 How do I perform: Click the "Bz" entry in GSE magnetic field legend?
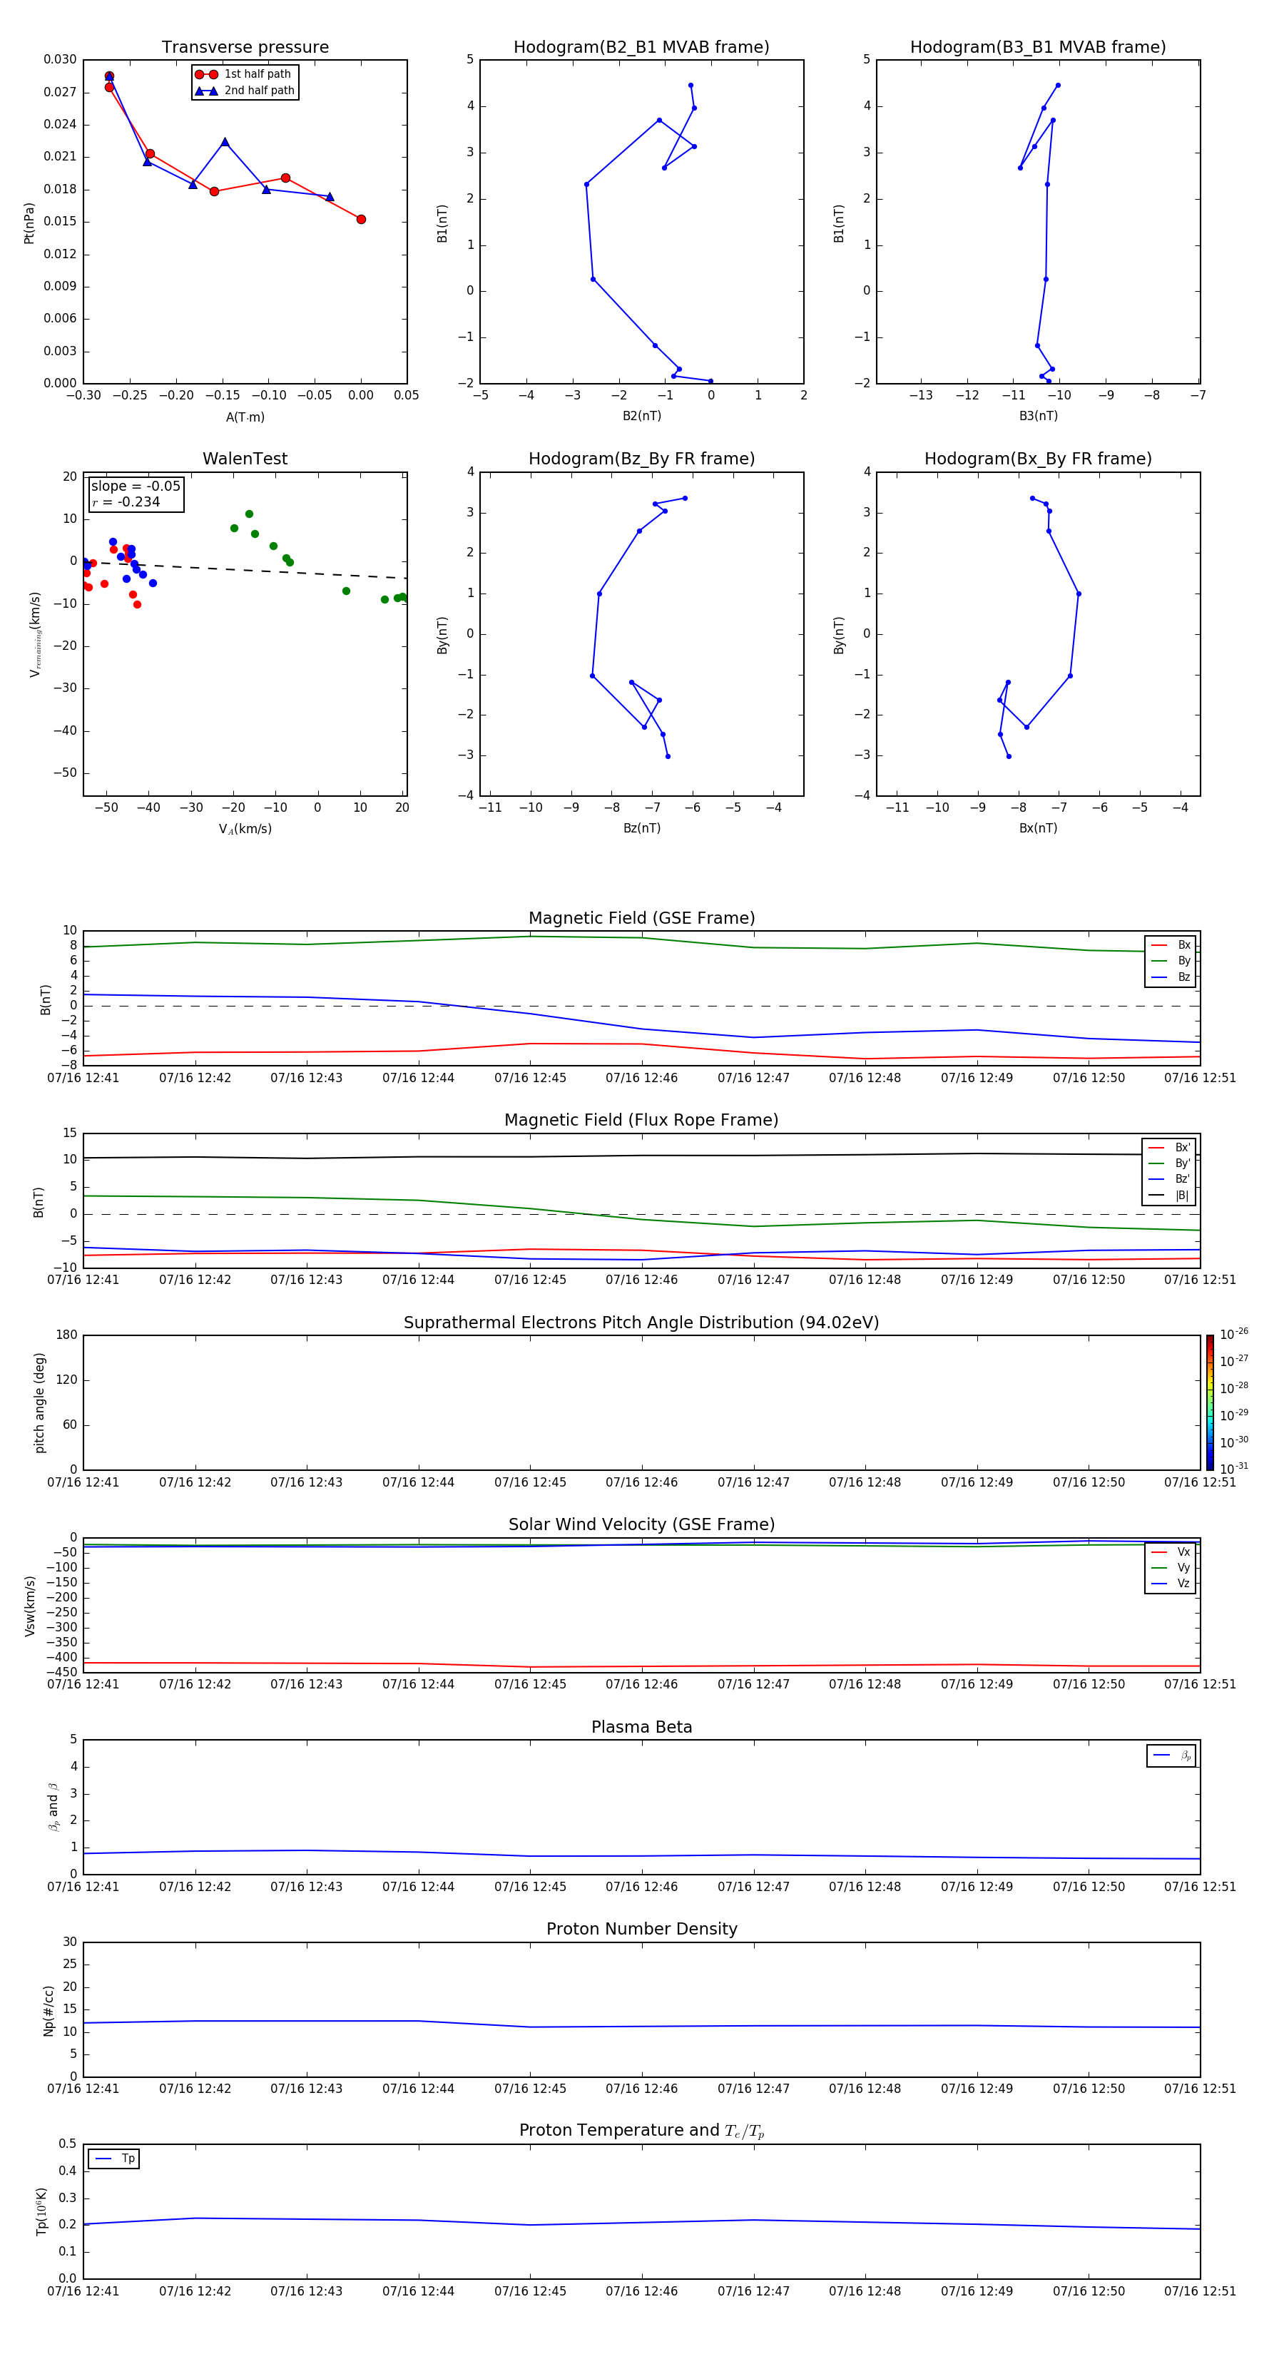1171,977
